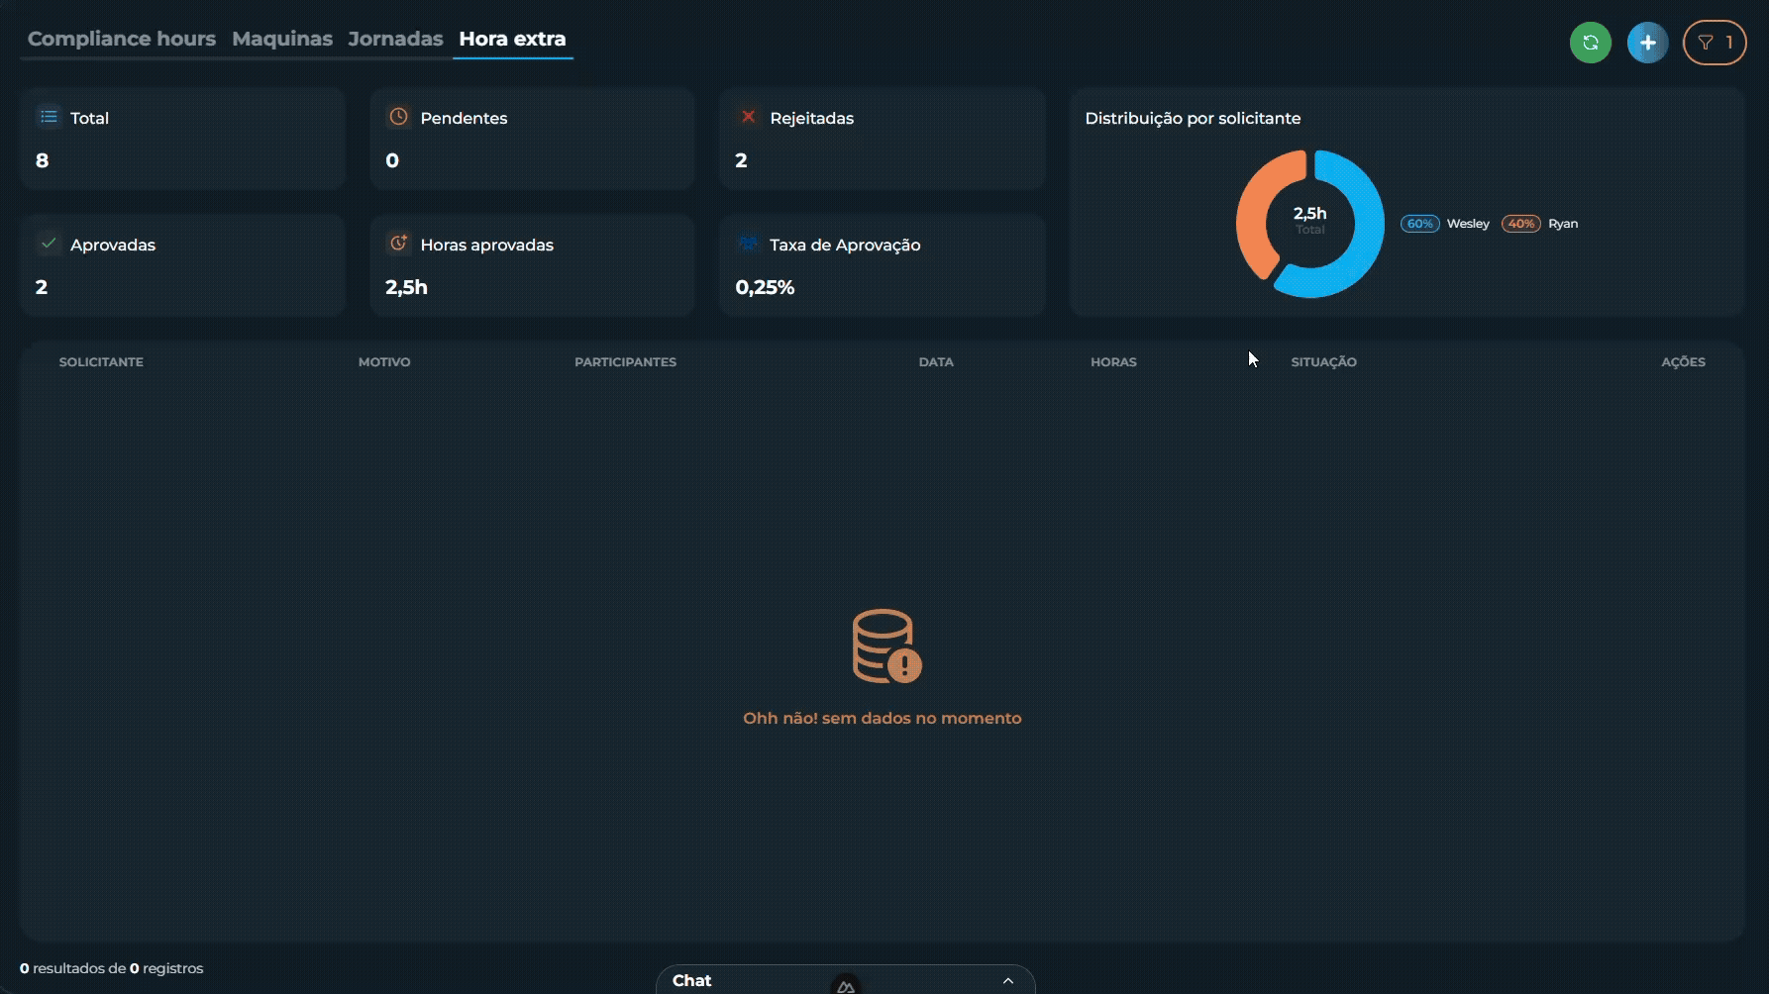Click the Taxa de Aprovação icon
1769x994 pixels.
point(748,244)
